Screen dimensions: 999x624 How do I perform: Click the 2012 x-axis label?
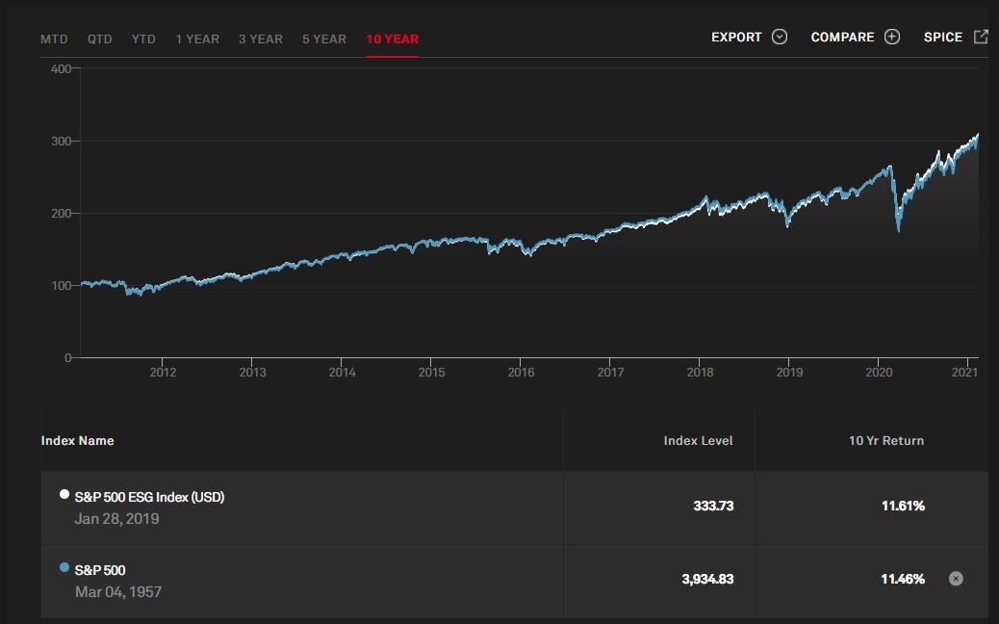pos(163,373)
